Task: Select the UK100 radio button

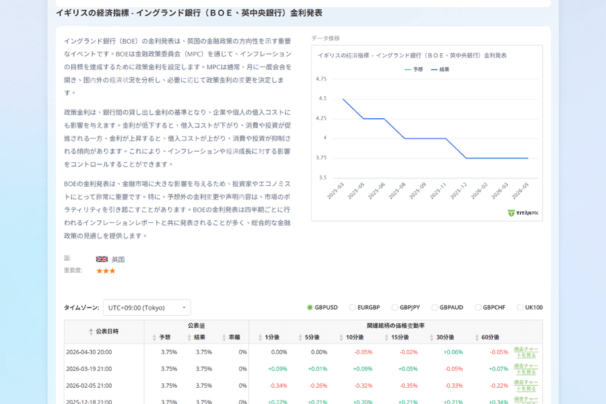Action: pyautogui.click(x=520, y=308)
